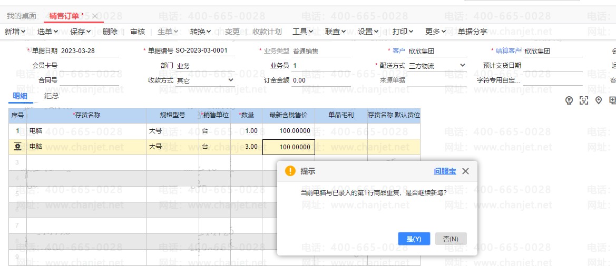
Task: Click the lightbulb tips icon above the table
Action: coord(569,100)
